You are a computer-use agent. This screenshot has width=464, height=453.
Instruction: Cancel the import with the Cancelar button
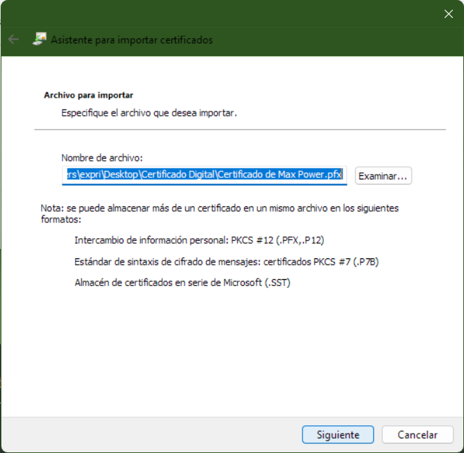pos(418,435)
